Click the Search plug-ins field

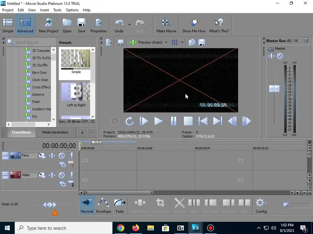(31, 42)
